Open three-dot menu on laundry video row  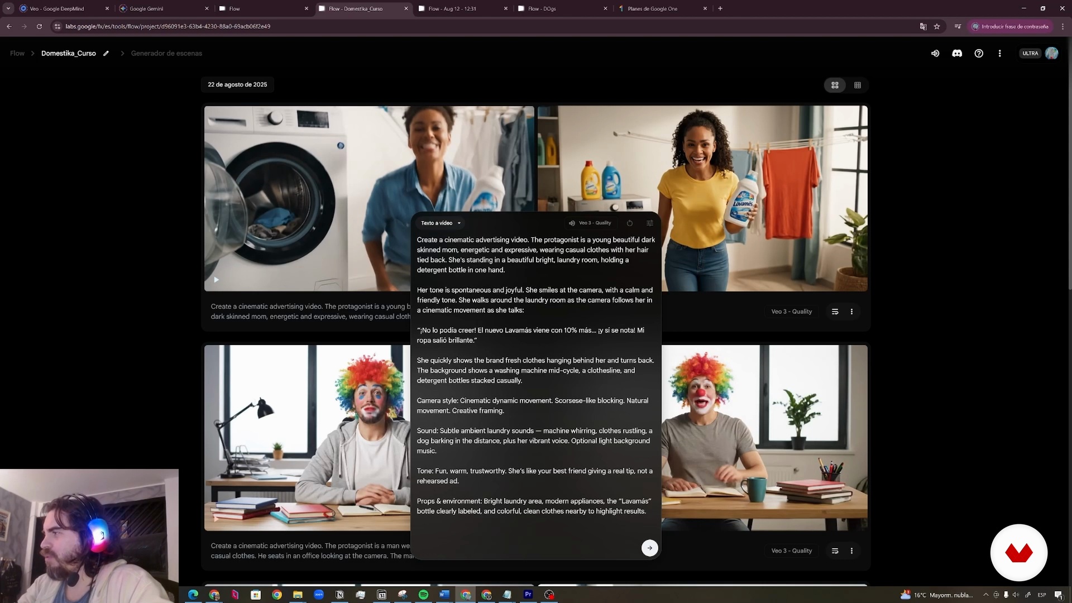coord(851,312)
